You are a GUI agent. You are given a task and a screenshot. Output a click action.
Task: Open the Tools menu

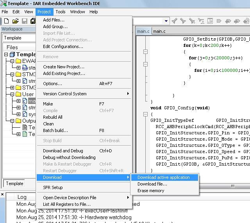pos(61,12)
